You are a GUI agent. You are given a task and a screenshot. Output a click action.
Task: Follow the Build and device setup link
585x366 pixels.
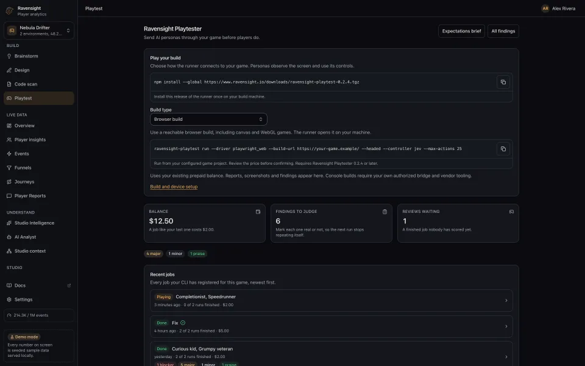click(174, 187)
